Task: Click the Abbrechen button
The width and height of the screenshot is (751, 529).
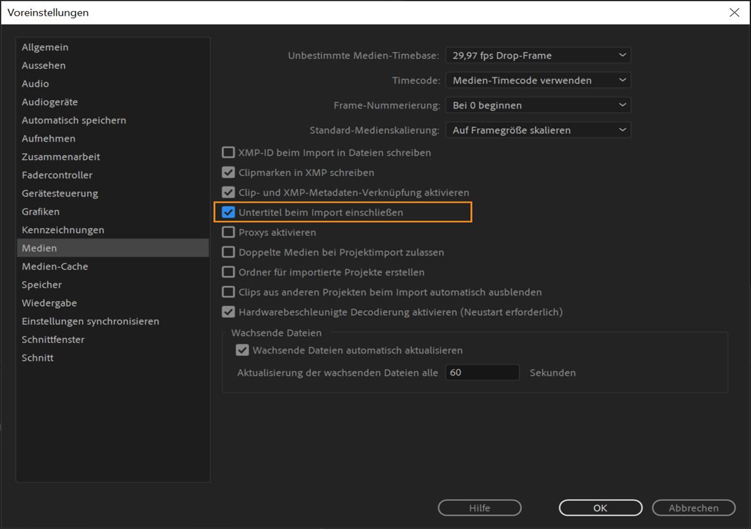Action: click(694, 508)
